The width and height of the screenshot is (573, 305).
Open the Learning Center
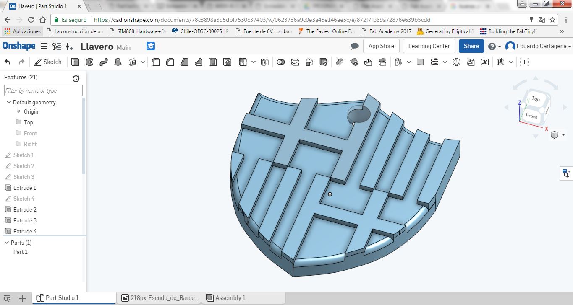tap(429, 46)
